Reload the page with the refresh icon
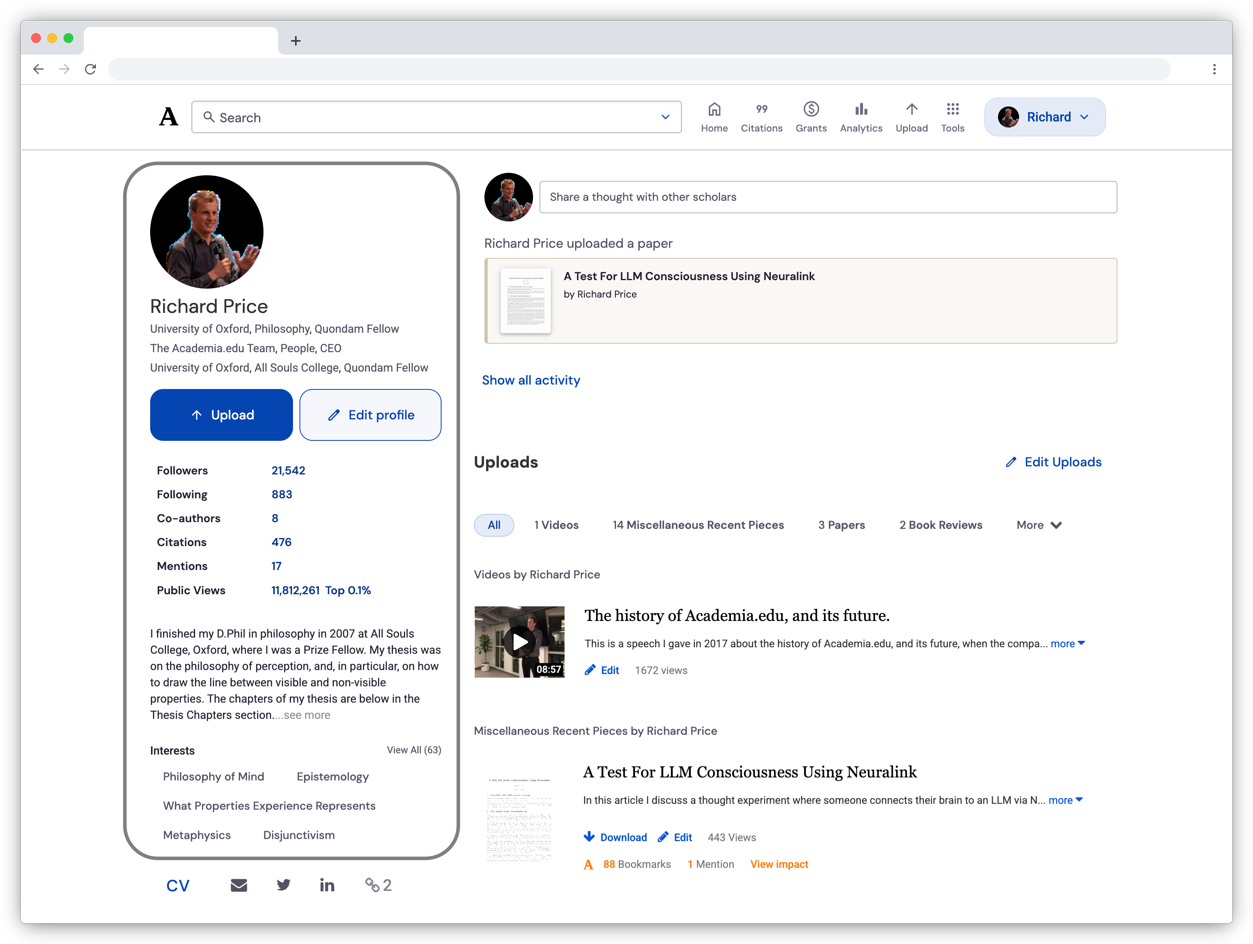 tap(91, 69)
